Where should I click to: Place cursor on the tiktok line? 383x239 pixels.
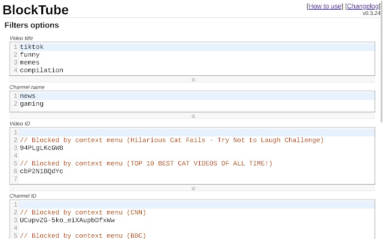pyautogui.click(x=32, y=47)
